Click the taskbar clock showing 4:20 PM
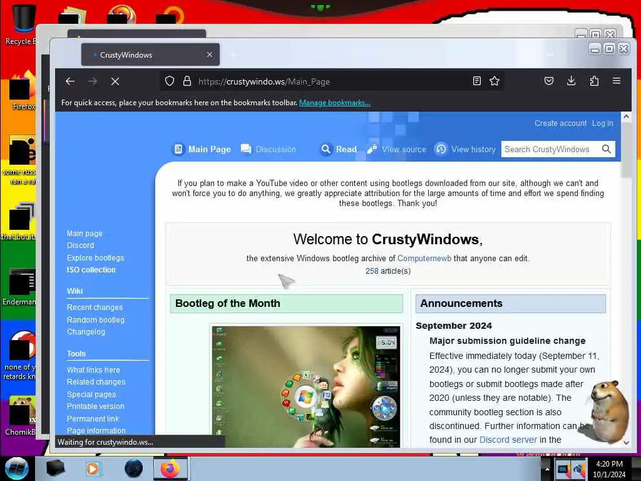The height and width of the screenshot is (481, 641). pos(609,468)
